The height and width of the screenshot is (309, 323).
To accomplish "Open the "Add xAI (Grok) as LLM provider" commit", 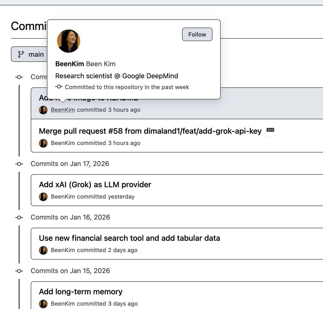I will [95, 185].
